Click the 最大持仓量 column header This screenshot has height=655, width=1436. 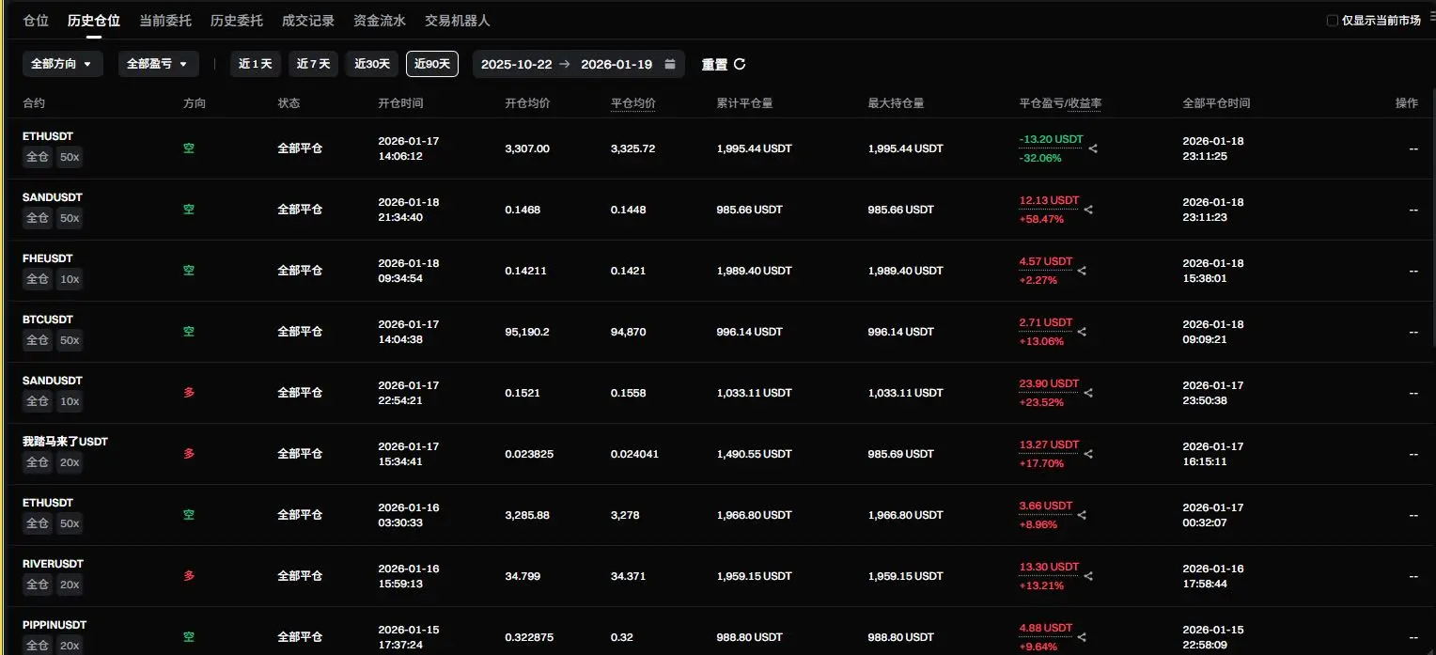[x=896, y=102]
